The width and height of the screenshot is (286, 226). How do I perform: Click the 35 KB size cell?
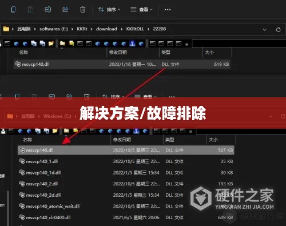pos(227,161)
